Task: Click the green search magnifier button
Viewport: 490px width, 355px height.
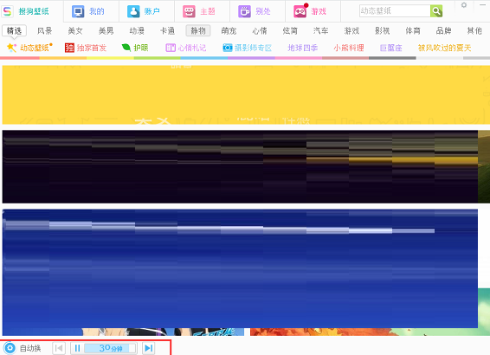Action: 436,11
